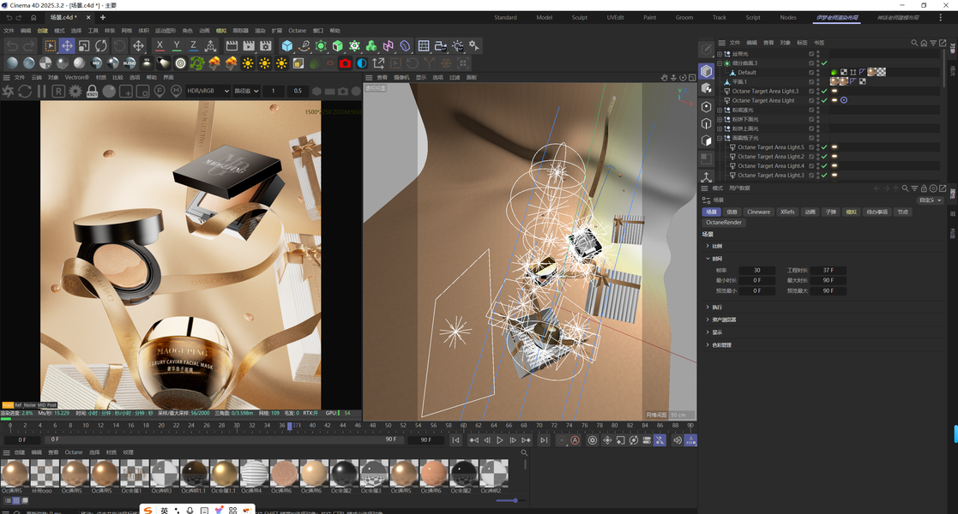The image size is (958, 514).
Task: Click the frame rate field showing 30
Action: coord(757,270)
